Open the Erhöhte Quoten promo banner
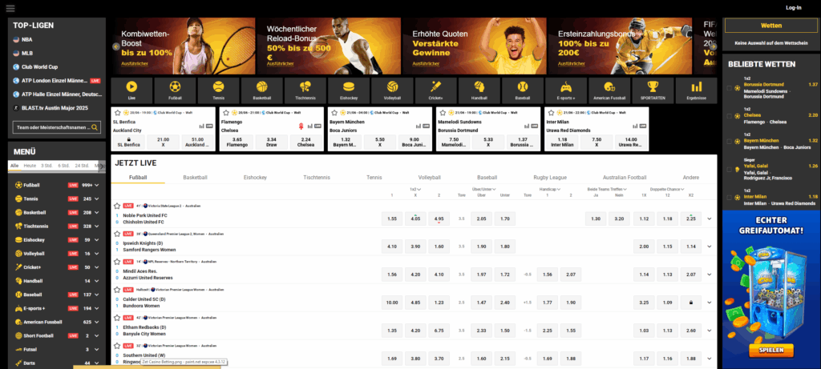Image resolution: width=821 pixels, height=369 pixels. pyautogui.click(x=474, y=46)
